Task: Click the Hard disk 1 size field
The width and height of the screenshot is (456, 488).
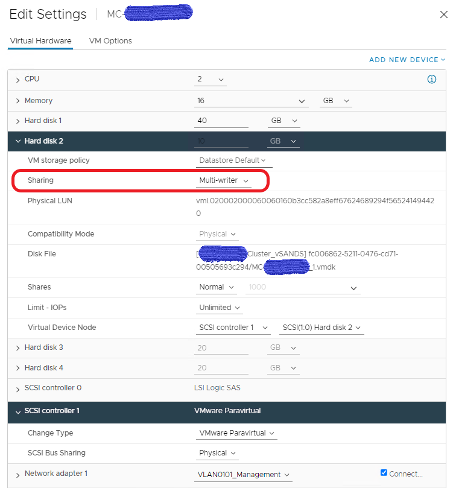Action: click(x=221, y=121)
